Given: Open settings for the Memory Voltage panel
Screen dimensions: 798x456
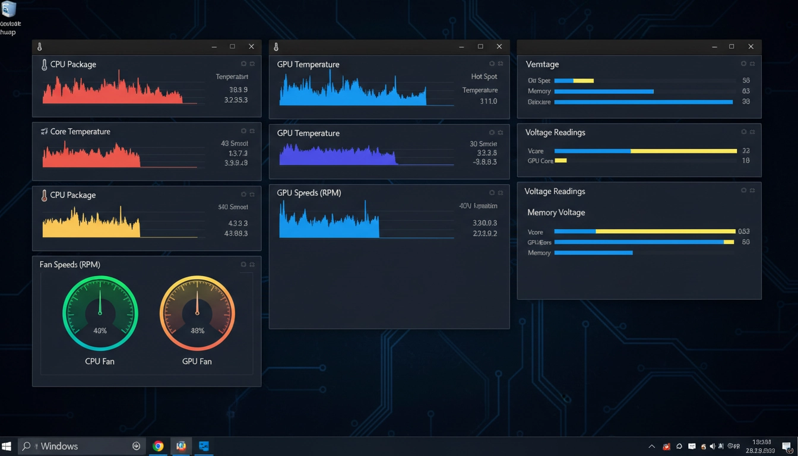Looking at the screenshot, I should coord(743,190).
